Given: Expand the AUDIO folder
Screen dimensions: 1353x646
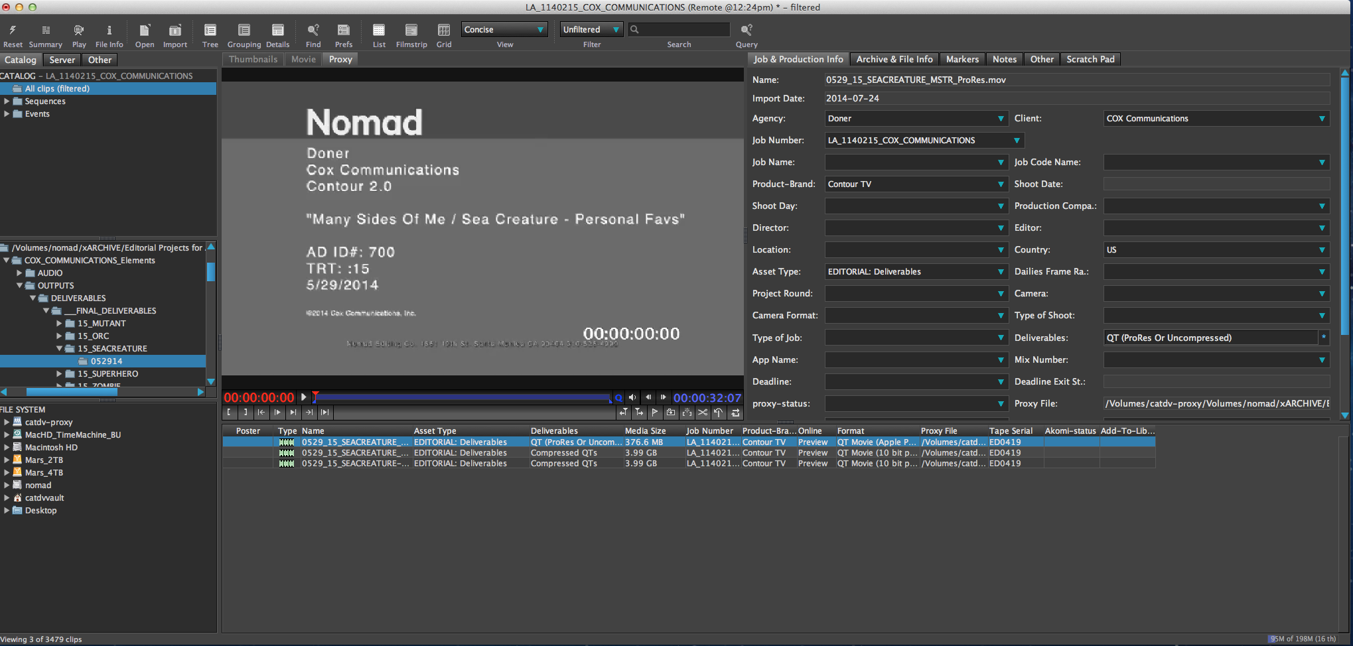Looking at the screenshot, I should pyautogui.click(x=19, y=273).
